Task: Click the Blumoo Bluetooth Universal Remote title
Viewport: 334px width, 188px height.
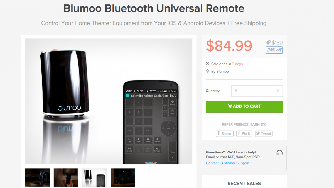Action: (x=154, y=8)
